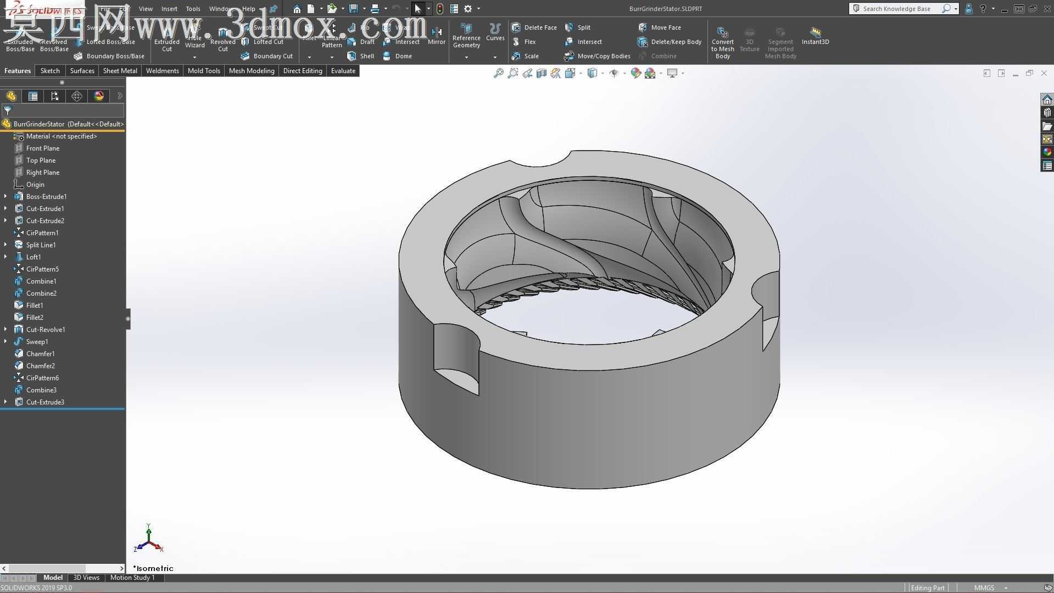Click the Previous View icon
The width and height of the screenshot is (1054, 593).
pos(527,73)
